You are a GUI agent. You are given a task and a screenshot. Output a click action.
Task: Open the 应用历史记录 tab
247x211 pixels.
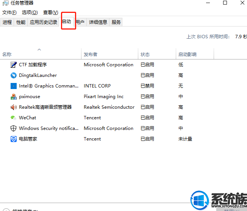(44, 22)
